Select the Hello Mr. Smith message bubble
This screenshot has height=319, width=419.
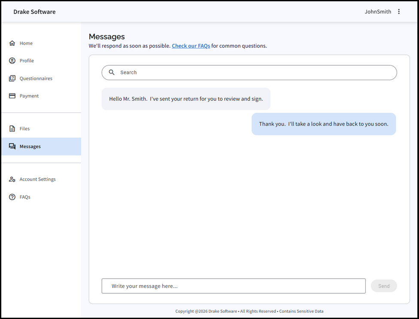(186, 99)
